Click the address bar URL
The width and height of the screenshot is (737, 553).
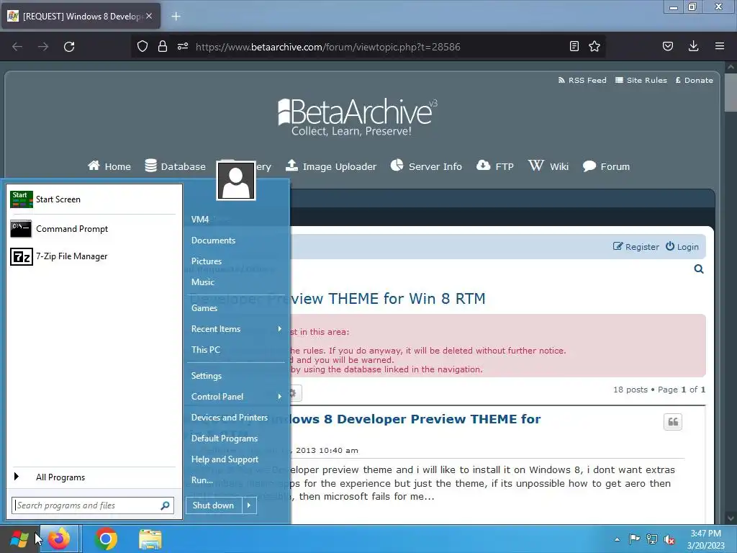(327, 47)
